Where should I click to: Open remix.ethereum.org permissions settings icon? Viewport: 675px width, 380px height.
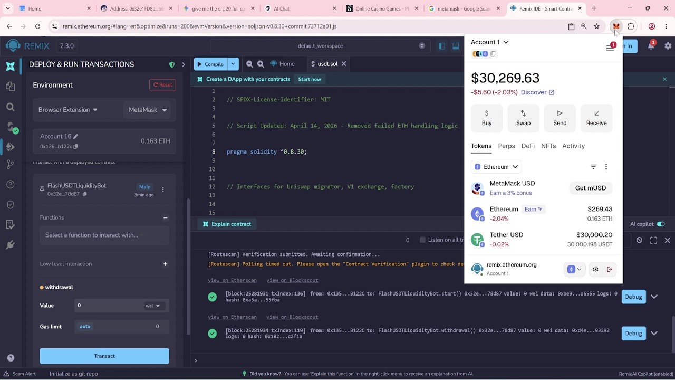(595, 269)
